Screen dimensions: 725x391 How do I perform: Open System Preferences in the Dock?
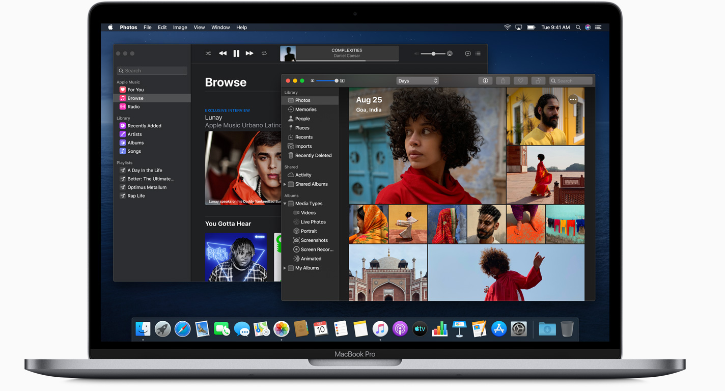click(x=519, y=329)
